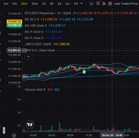Viewport: 139px width, 138px height.
Task: Click the 114,686.30 green price label
Action: pyautogui.click(x=14, y=25)
